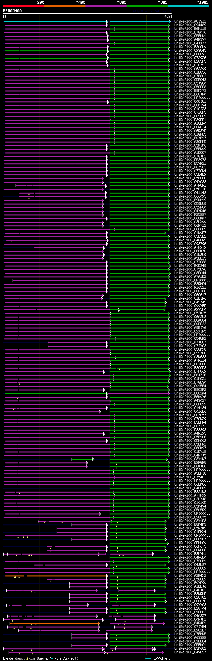Select label UniRef100_Q0CIW1
212x661 pixels.
point(190,101)
